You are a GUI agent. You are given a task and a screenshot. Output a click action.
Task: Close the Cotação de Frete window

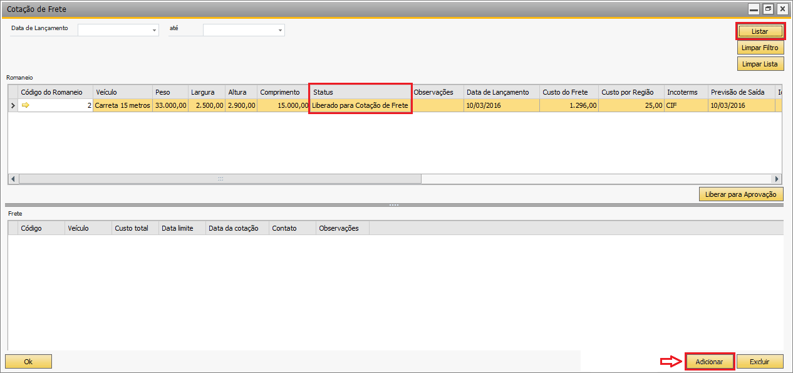point(782,9)
